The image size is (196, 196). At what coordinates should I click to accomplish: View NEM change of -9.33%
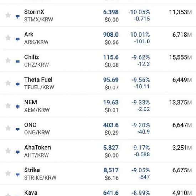pyautogui.click(x=141, y=103)
